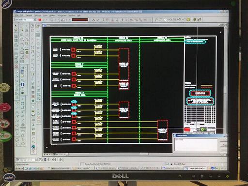Open the Settings menu

(38, 15)
